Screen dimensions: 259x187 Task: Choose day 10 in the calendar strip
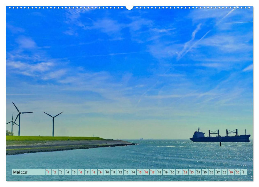pos(107,172)
